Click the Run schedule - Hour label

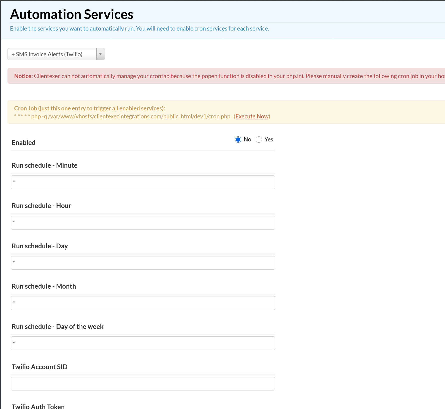click(x=41, y=206)
